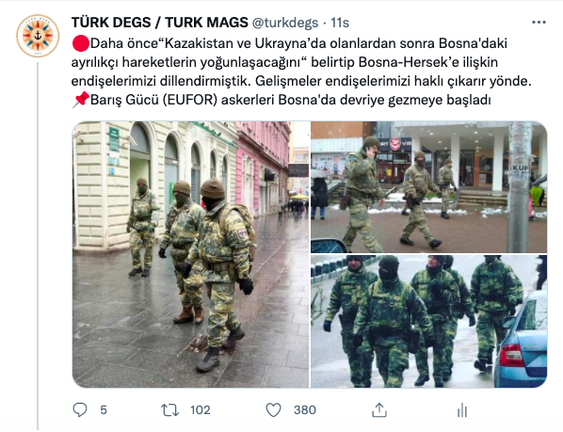The image size is (563, 432).
Task: View tweet analytics bar chart icon
Action: [462, 410]
